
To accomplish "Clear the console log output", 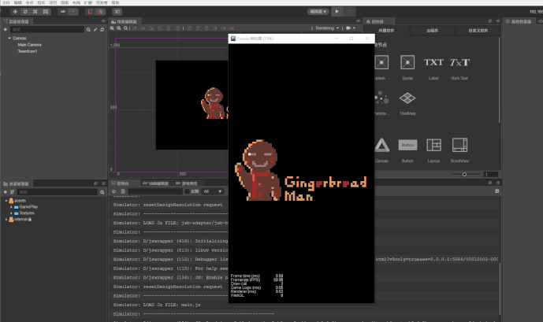I will [x=113, y=191].
